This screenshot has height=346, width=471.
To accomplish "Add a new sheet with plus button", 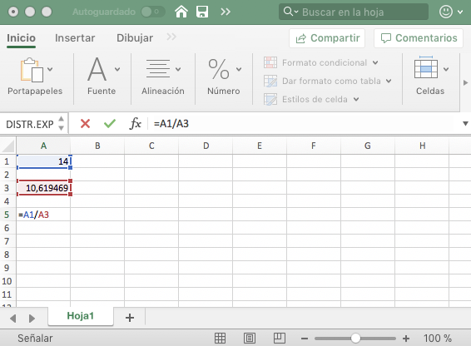I will tap(130, 318).
